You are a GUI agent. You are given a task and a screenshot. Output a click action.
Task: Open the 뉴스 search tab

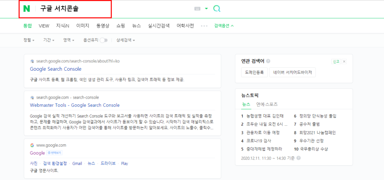point(136,26)
